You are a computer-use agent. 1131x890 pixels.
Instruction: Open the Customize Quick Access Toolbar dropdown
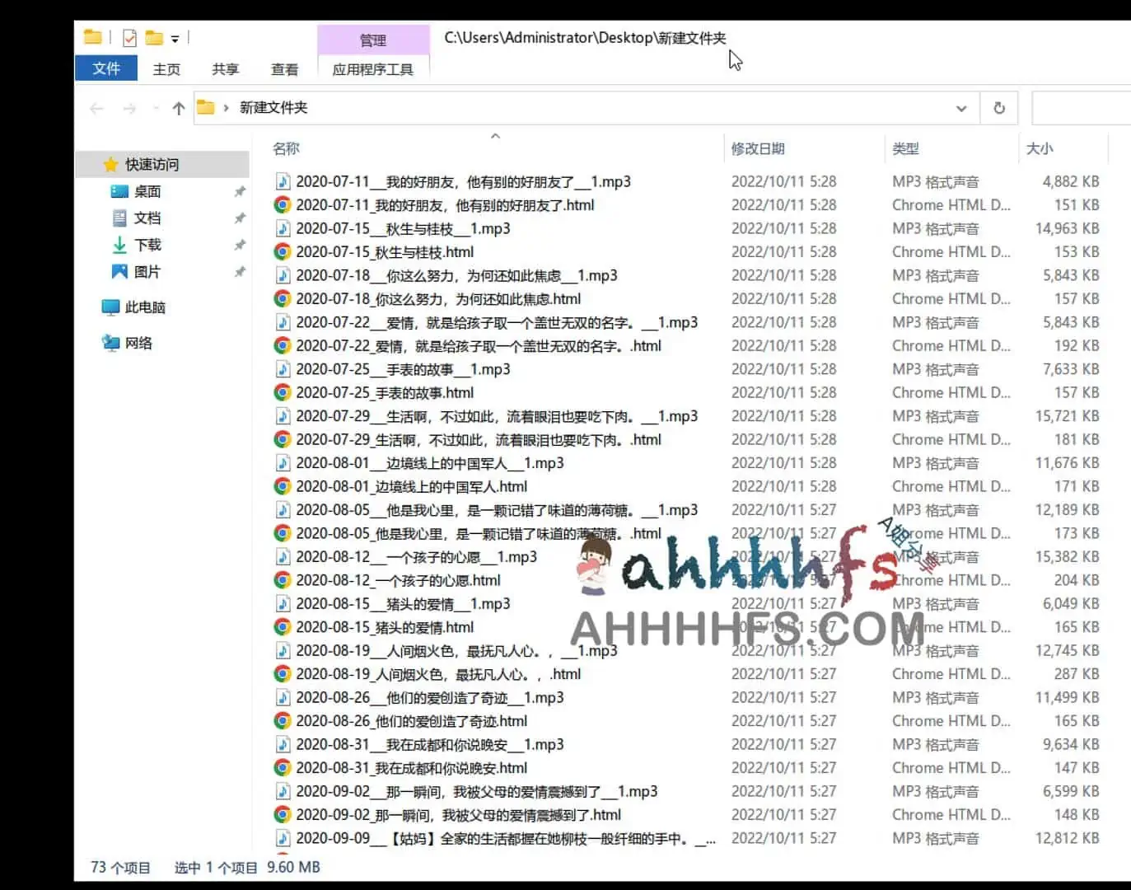(176, 37)
